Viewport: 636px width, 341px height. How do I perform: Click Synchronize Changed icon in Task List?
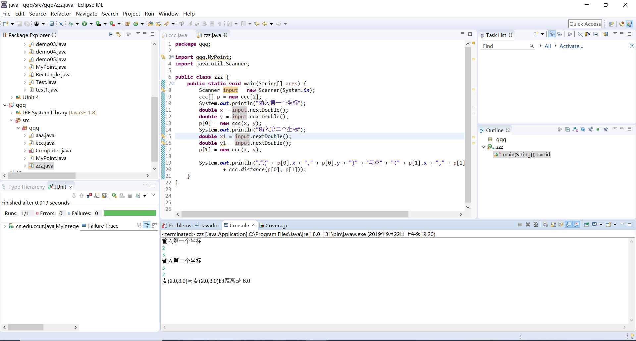pos(605,34)
